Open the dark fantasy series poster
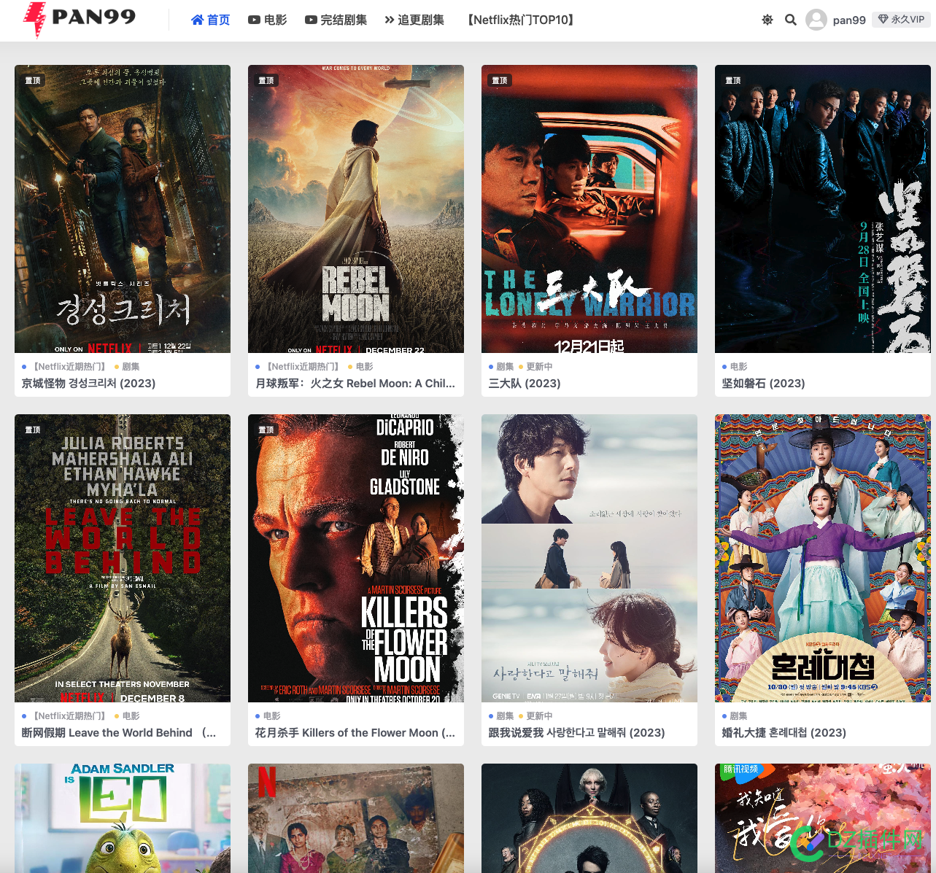936x873 pixels. coord(589,818)
